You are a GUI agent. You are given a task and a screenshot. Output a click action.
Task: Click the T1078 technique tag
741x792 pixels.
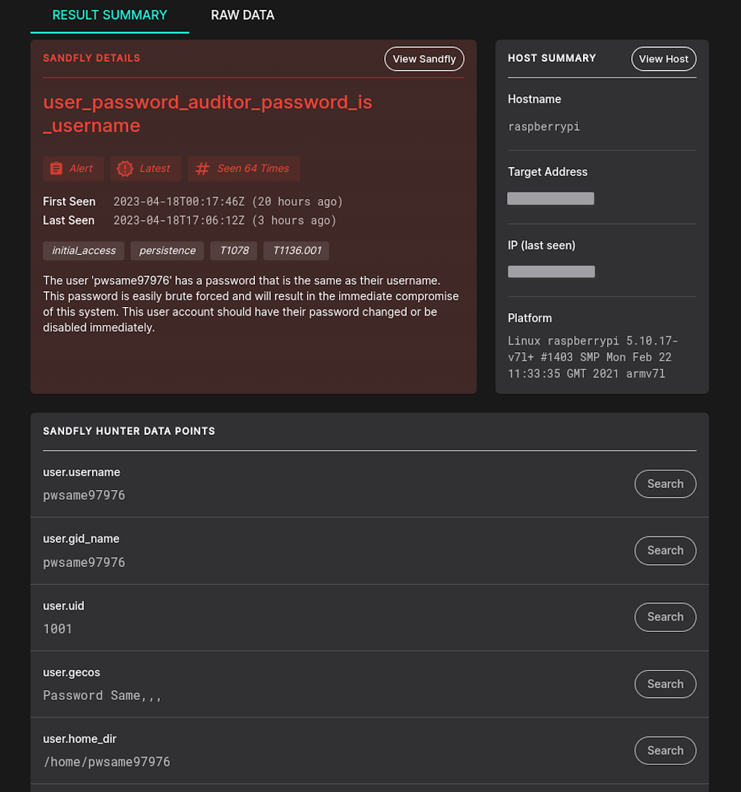[233, 251]
